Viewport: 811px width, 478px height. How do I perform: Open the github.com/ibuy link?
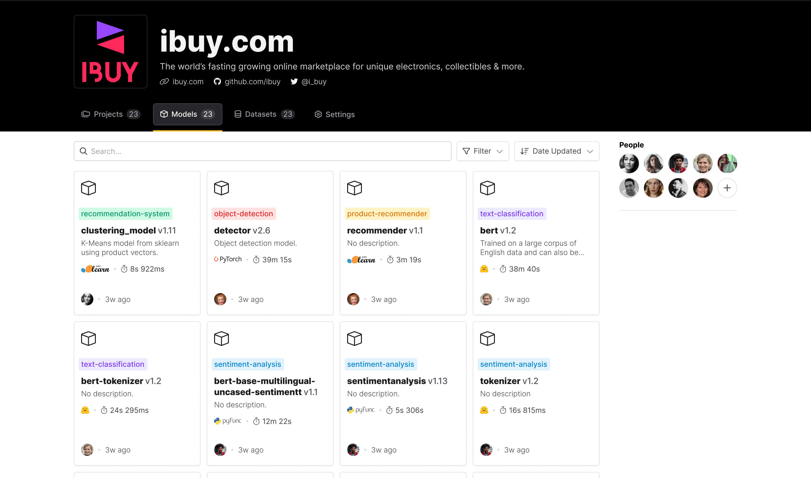click(247, 81)
